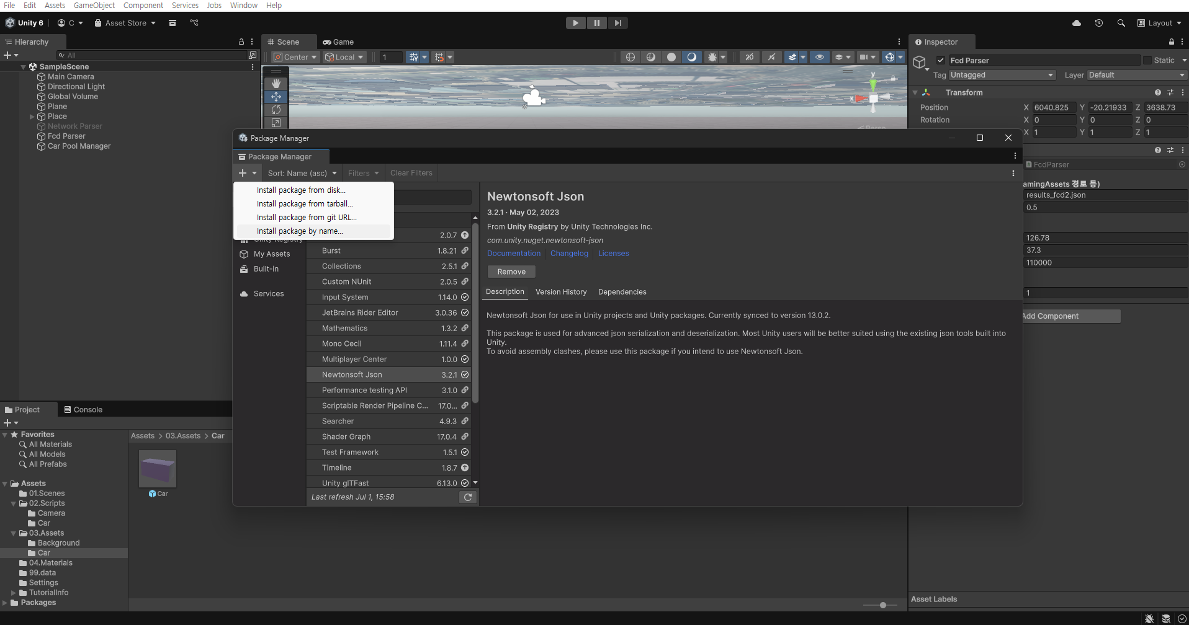Collapse the Transform component foldout
This screenshot has width=1189, height=625.
click(x=915, y=92)
